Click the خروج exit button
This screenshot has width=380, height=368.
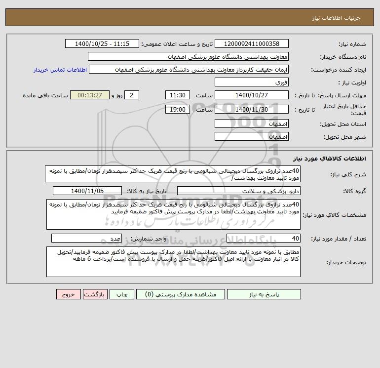click(68, 294)
